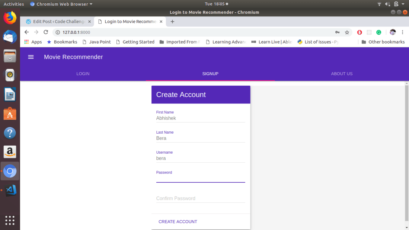This screenshot has height=230, width=409.
Task: Open the Chromium Web Browser top-bar menu
Action: tap(61, 4)
